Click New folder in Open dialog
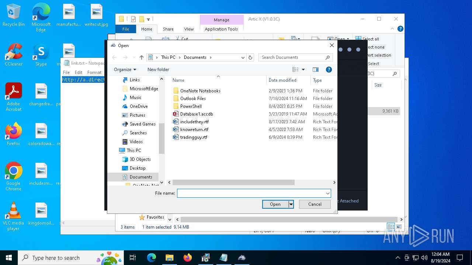This screenshot has height=265, width=472. click(x=158, y=70)
